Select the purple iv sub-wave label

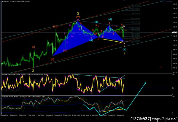(72, 36)
